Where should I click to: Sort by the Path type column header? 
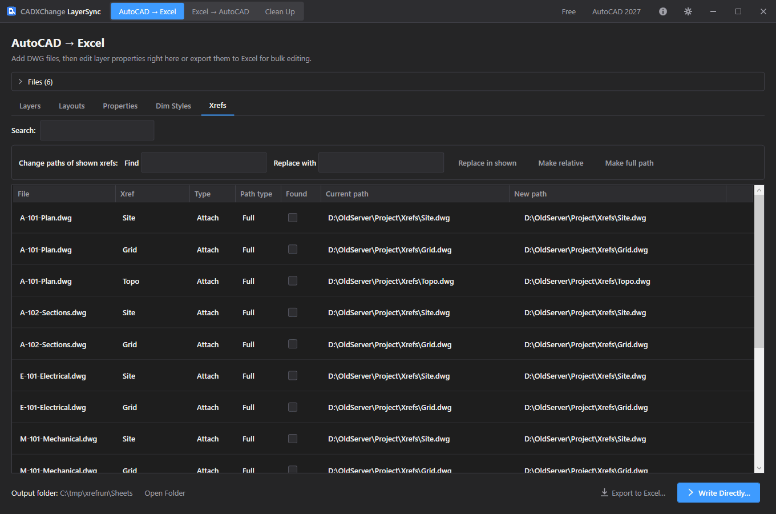click(258, 194)
